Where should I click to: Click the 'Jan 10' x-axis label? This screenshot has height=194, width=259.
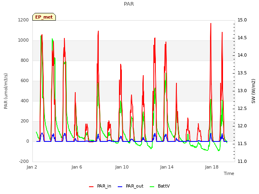tap(122, 167)
